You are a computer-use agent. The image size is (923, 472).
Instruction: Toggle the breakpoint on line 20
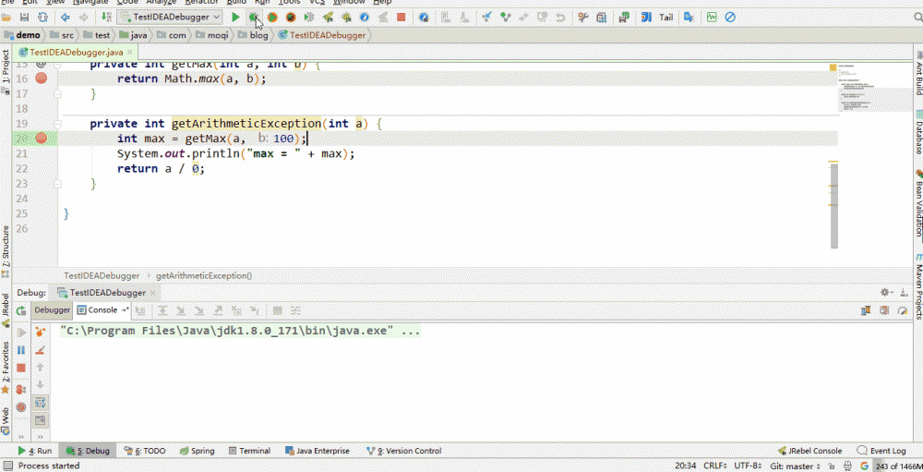(41, 138)
